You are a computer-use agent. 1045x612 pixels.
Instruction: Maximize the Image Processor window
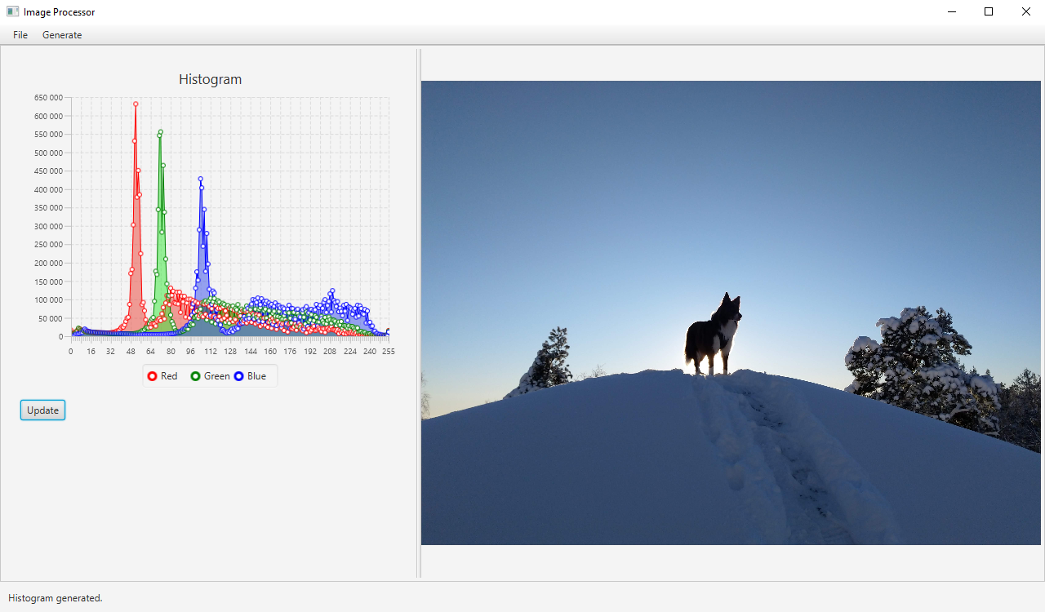coord(988,11)
